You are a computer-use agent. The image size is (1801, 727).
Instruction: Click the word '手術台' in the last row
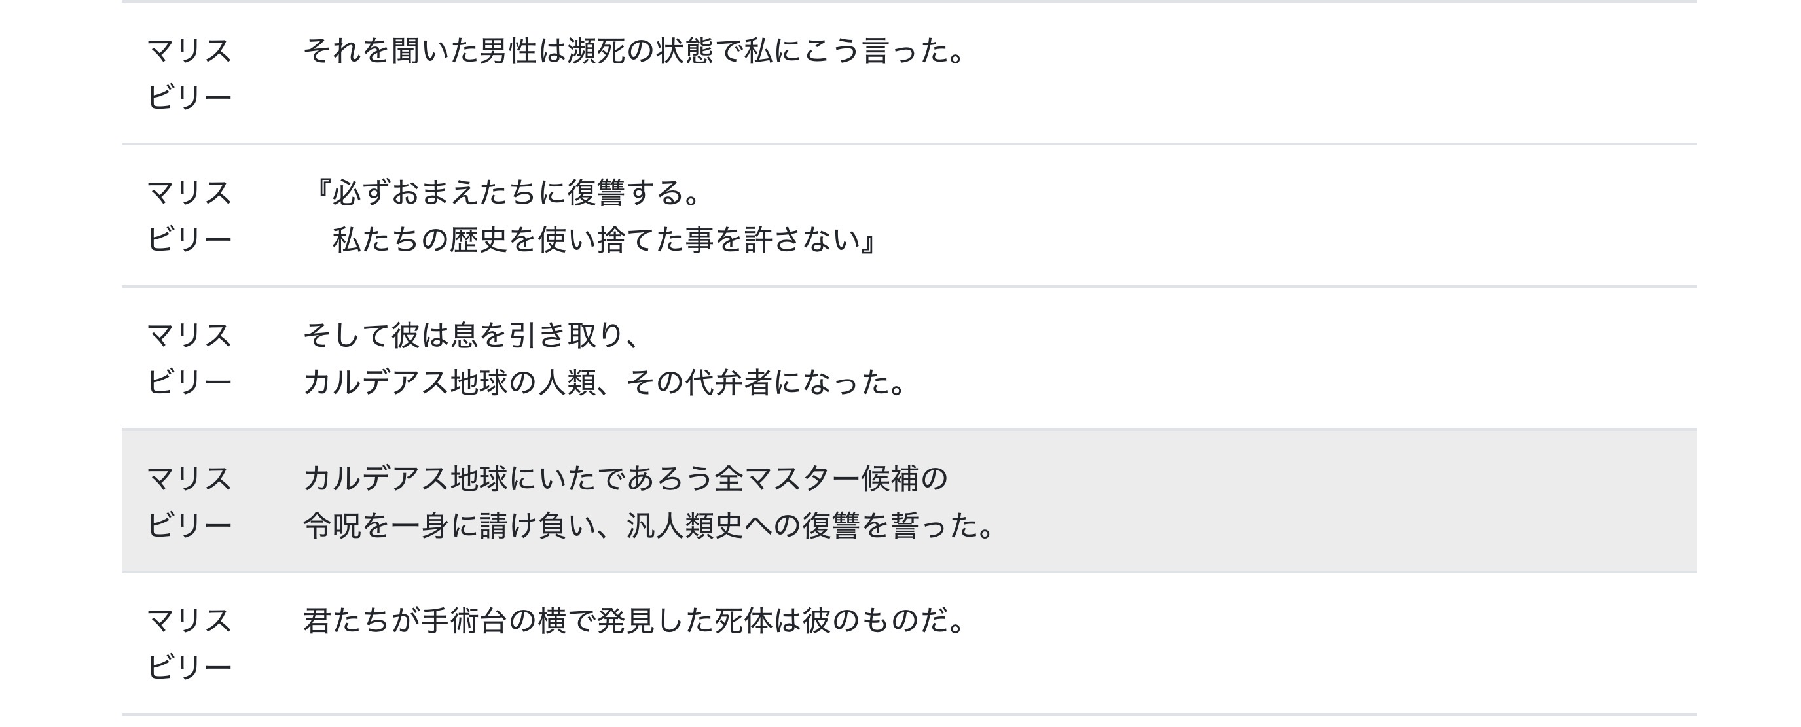click(464, 622)
